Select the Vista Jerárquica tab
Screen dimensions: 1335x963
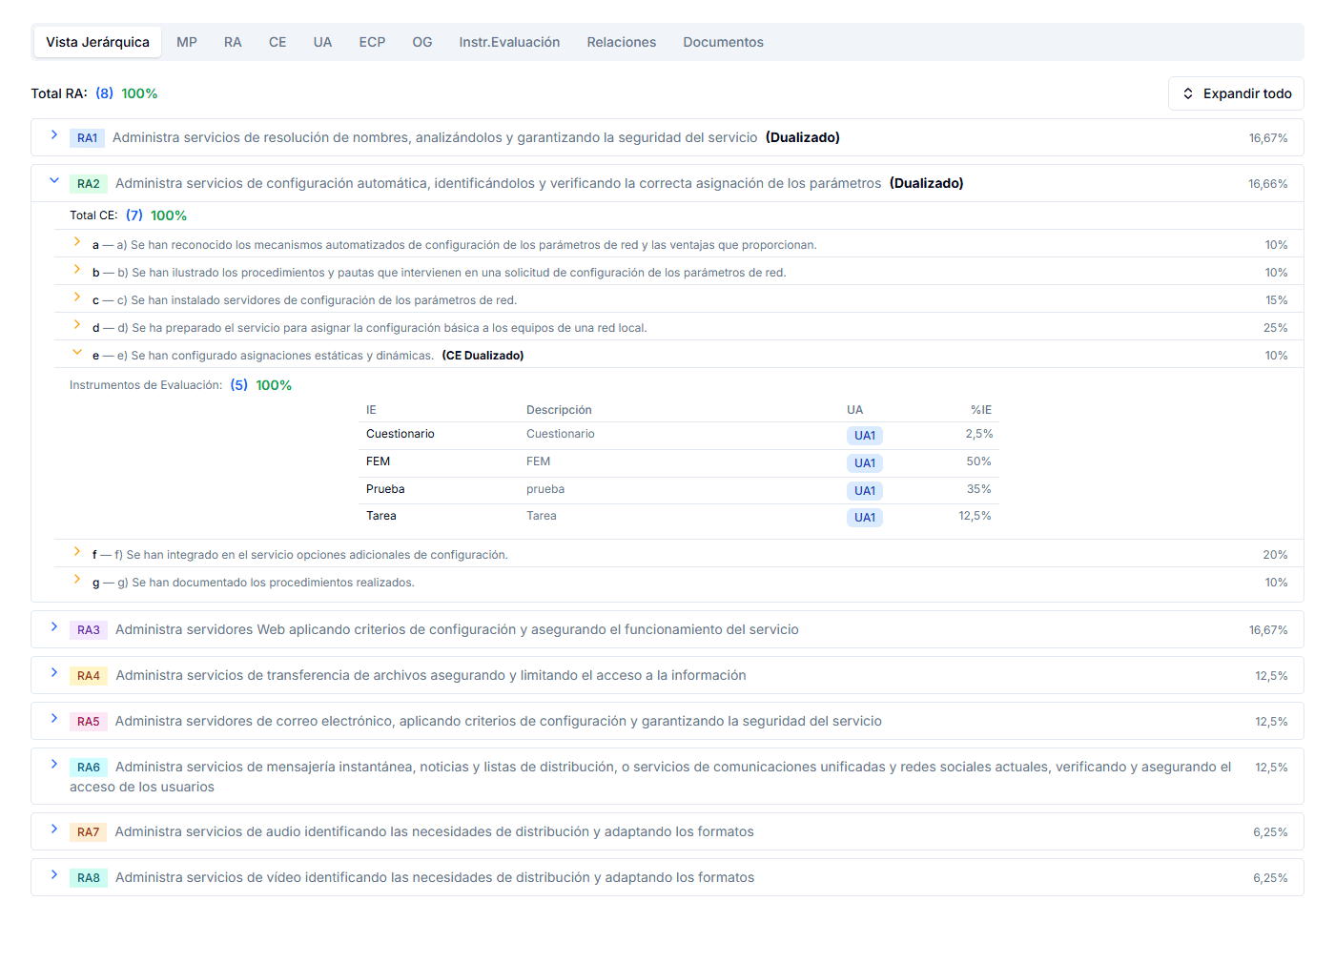[97, 42]
